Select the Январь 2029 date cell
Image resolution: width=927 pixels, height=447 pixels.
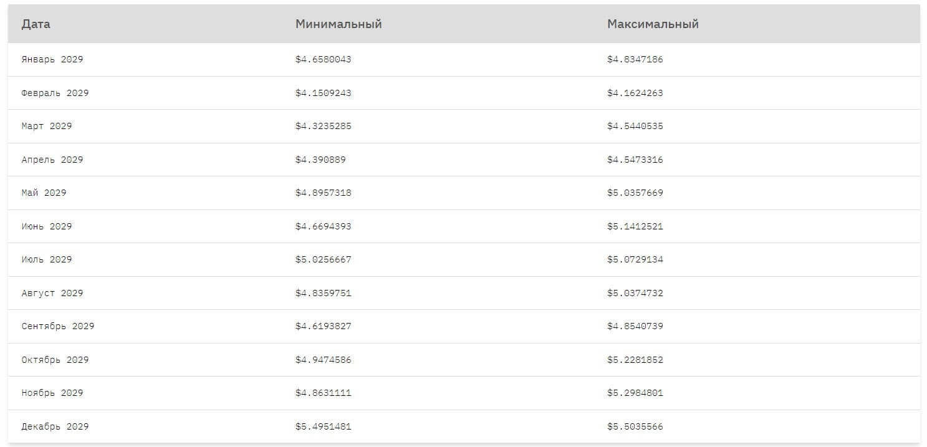click(52, 60)
